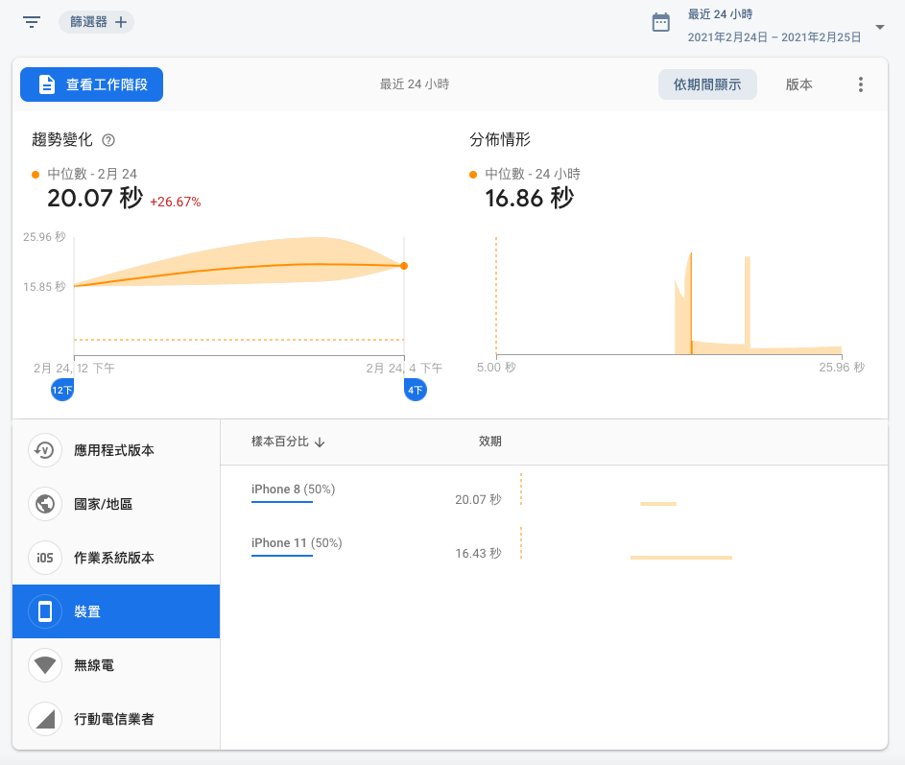Click the 4下 timeline end marker
Screen dimensions: 905x765
point(416,391)
